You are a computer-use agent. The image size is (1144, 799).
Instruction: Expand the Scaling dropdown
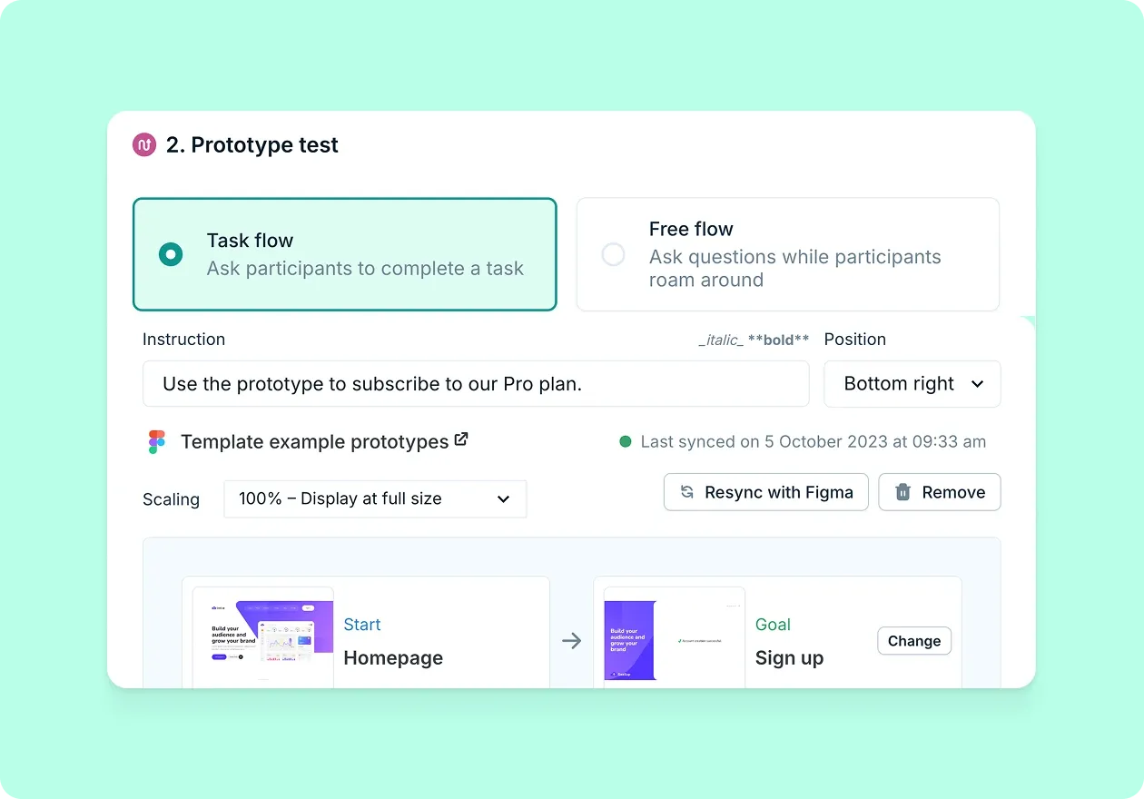coord(375,498)
